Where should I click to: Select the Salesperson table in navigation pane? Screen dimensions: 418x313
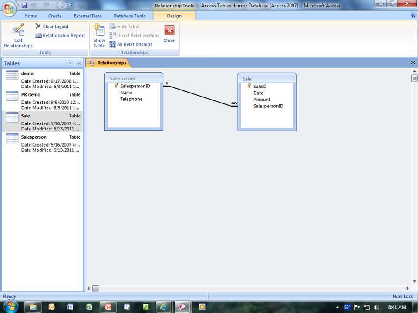(43, 143)
